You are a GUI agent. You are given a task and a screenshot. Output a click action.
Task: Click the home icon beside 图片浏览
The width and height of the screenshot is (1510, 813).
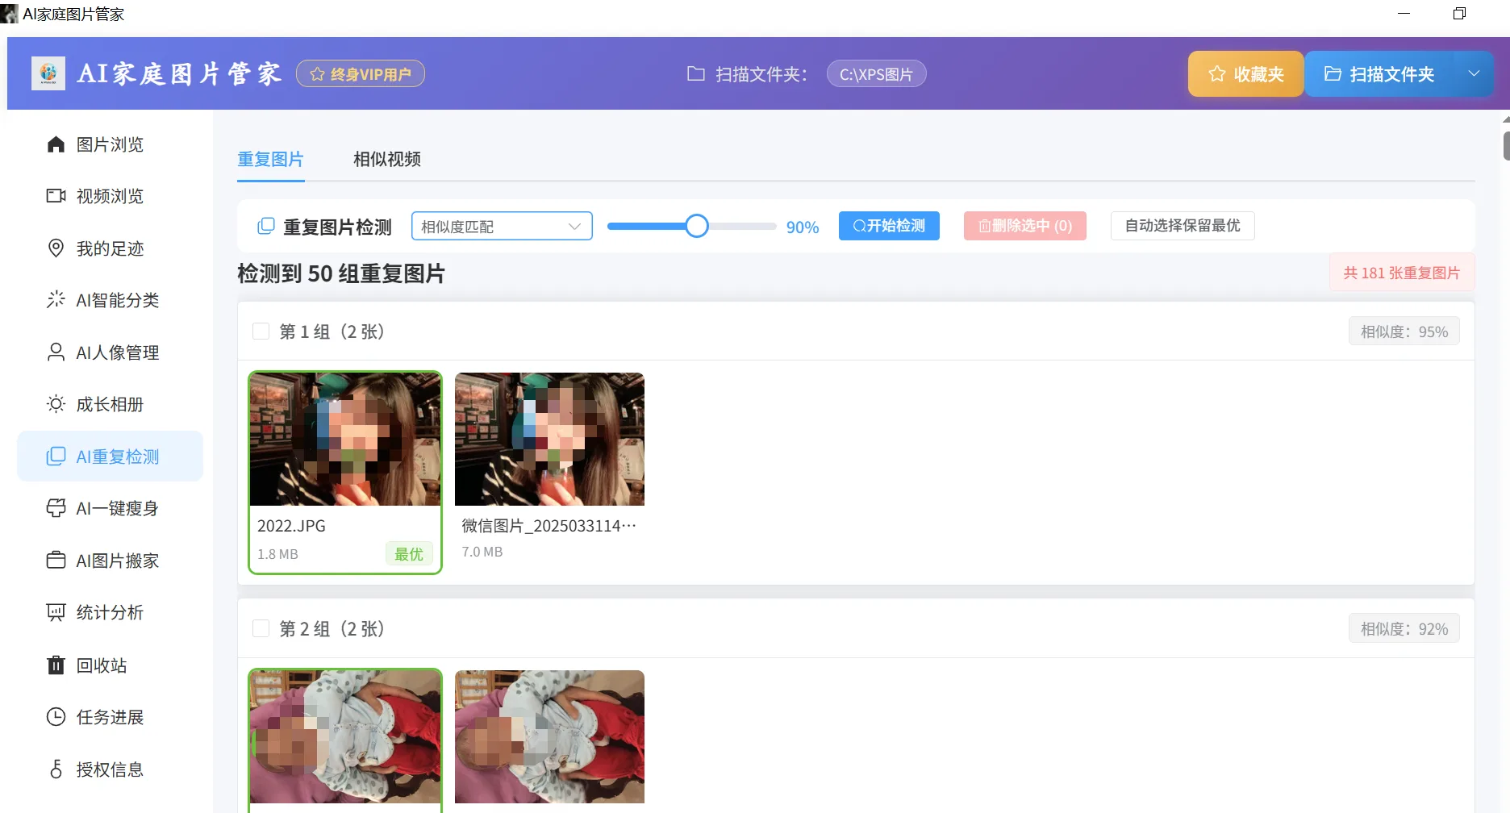[x=56, y=144]
